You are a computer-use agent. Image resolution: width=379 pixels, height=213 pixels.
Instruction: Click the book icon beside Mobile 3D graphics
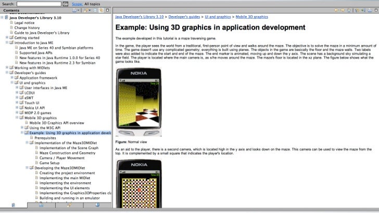point(21,118)
